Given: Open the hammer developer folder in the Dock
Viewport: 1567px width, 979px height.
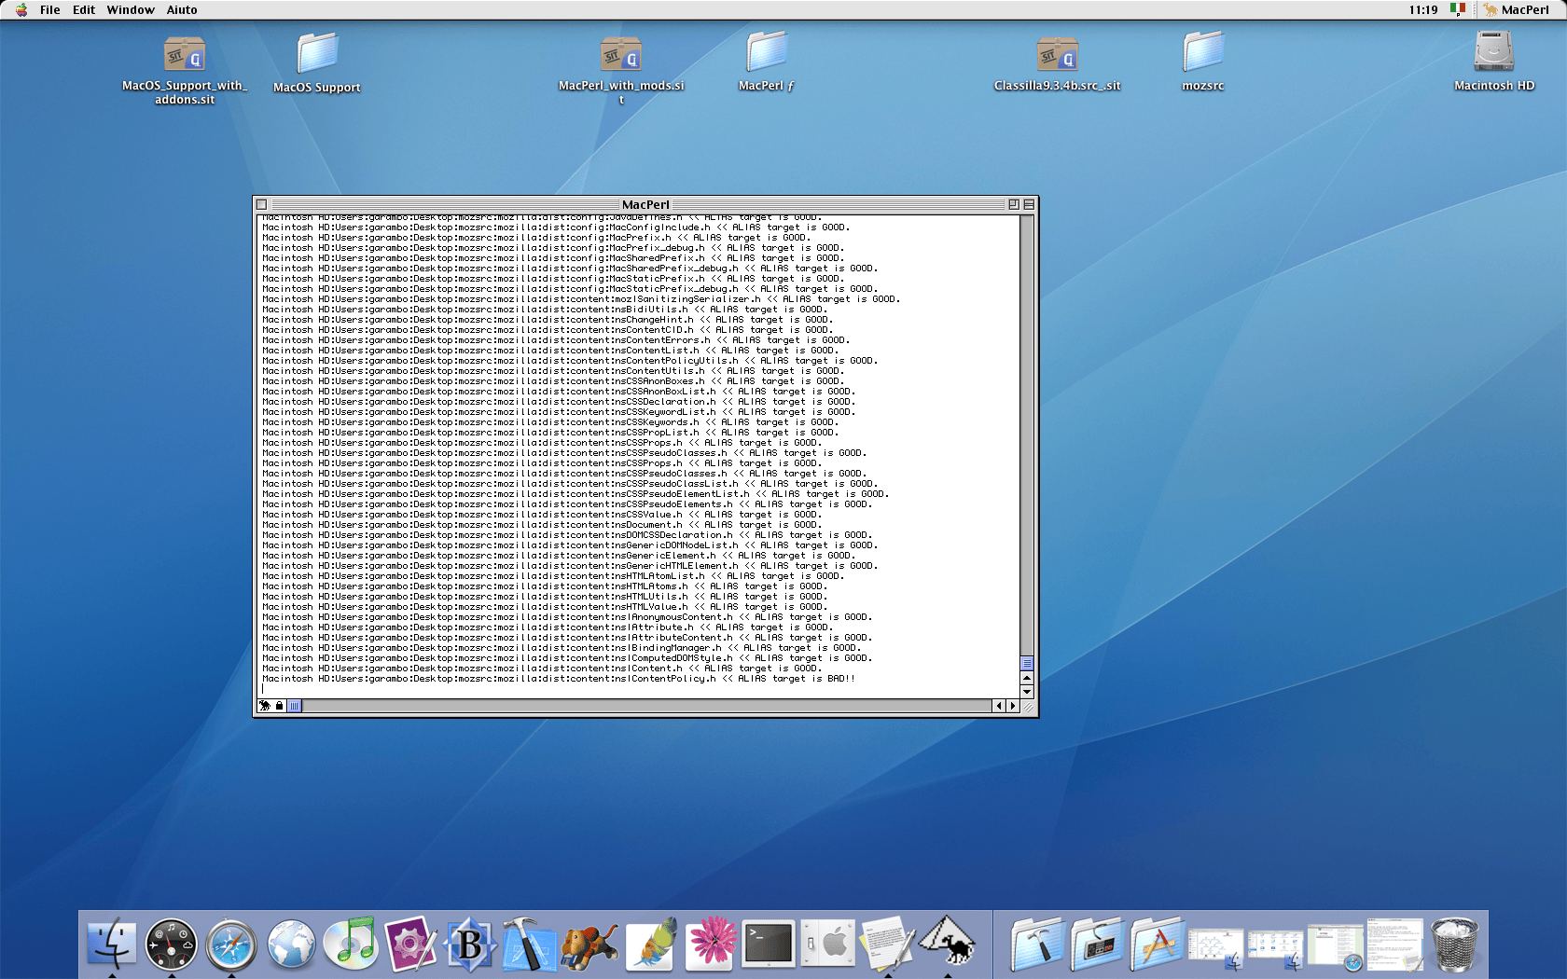Looking at the screenshot, I should pos(1038,944).
